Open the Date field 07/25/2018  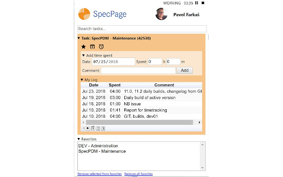tap(114, 62)
